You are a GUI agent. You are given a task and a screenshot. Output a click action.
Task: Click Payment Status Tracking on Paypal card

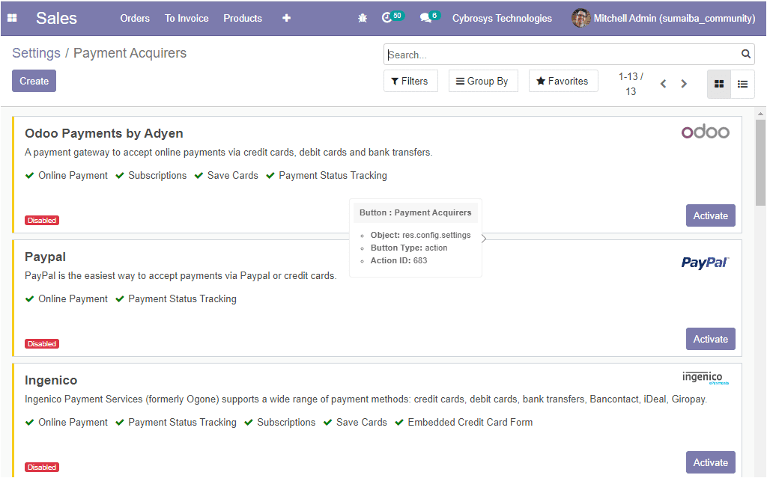[x=182, y=299]
